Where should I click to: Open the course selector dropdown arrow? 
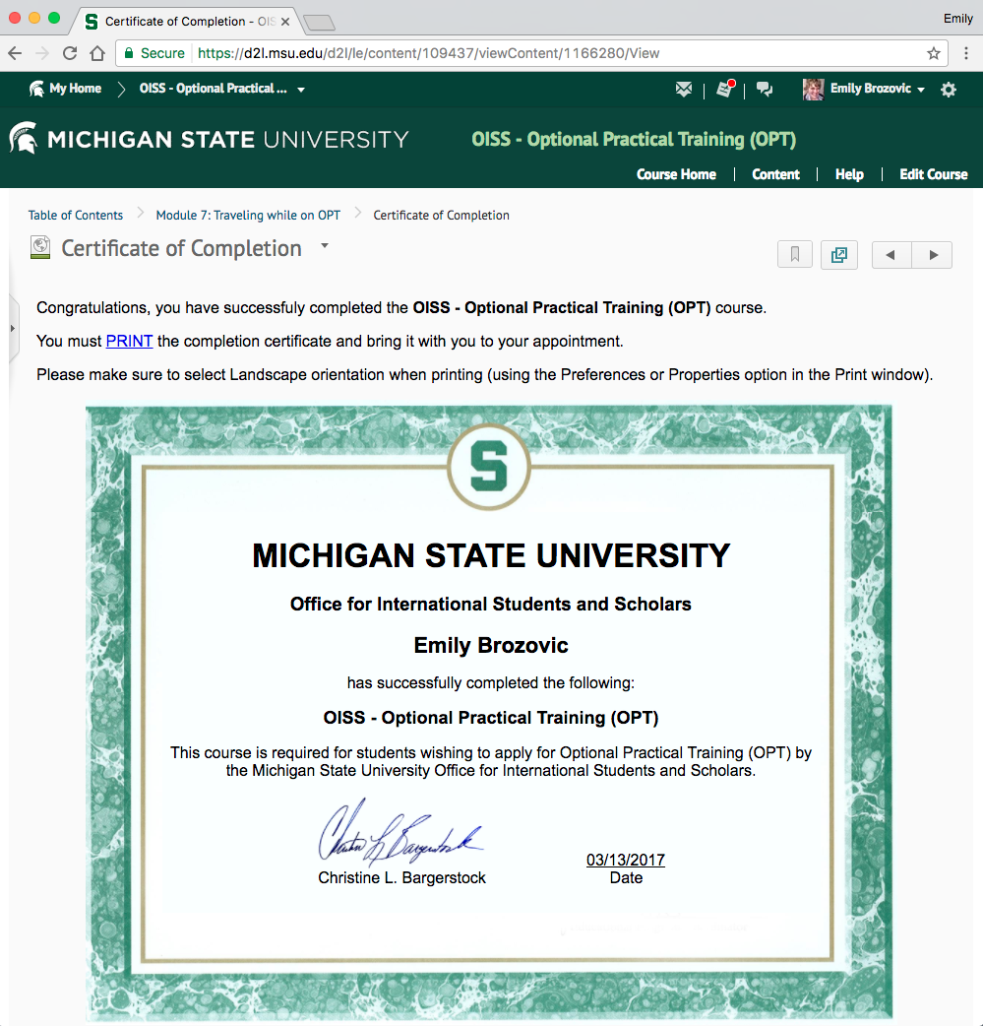click(301, 90)
